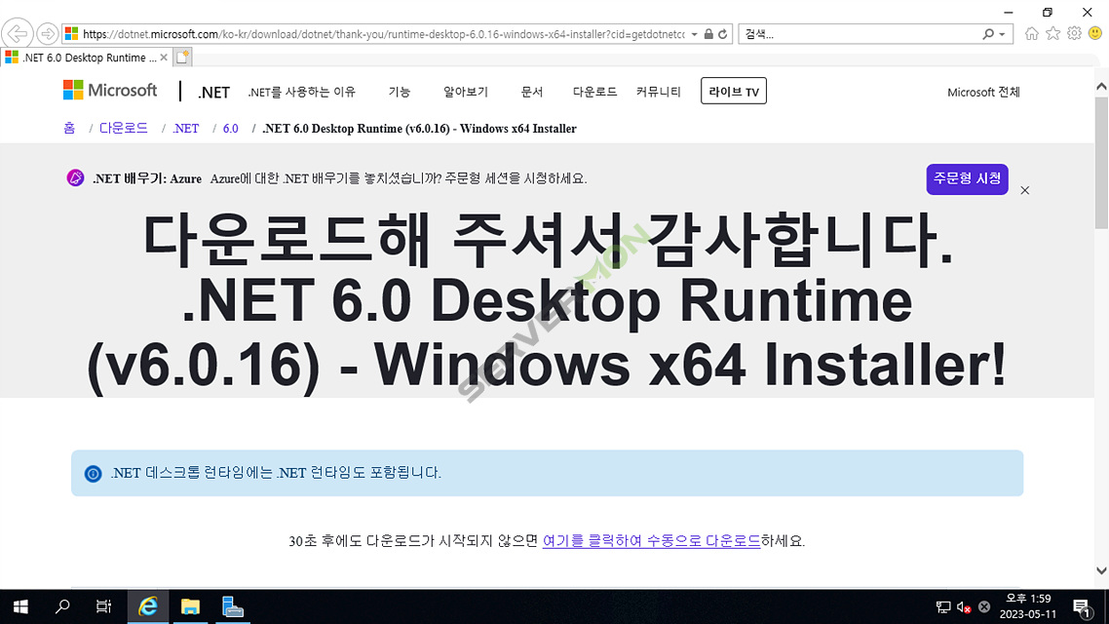Click the Microsoft logo
This screenshot has width=1109, height=624.
(110, 91)
